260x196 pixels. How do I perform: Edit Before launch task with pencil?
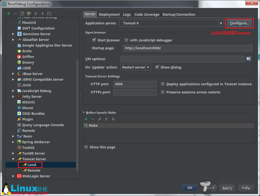(x=100, y=119)
